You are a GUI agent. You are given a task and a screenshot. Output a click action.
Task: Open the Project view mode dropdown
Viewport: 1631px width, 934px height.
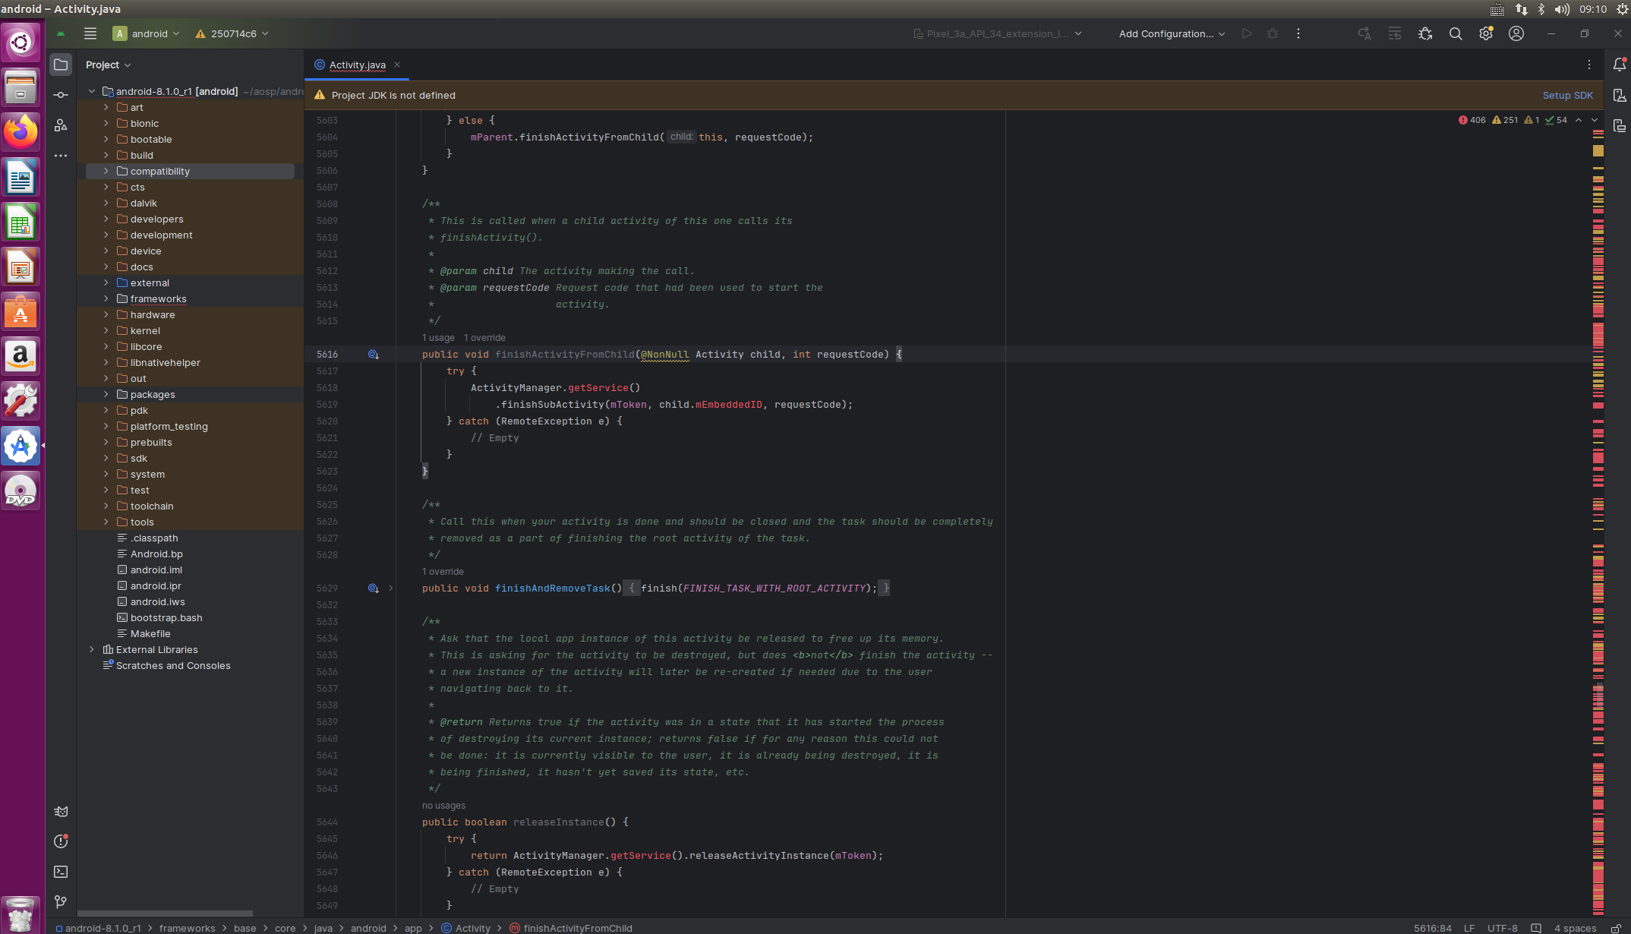(109, 65)
